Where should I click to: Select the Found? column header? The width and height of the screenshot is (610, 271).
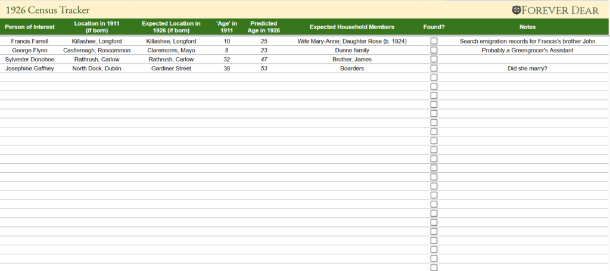coord(434,27)
